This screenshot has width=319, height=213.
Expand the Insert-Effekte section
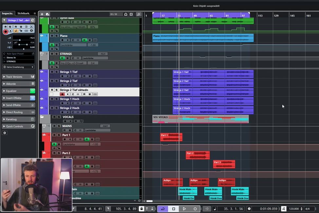[4, 98]
